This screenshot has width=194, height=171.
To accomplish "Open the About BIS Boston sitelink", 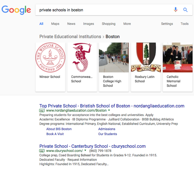I will 59,129.
